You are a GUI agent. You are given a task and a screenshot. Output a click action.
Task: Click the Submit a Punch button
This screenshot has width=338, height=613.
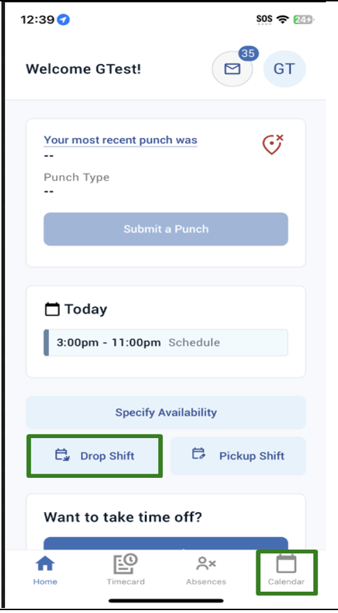pyautogui.click(x=166, y=229)
